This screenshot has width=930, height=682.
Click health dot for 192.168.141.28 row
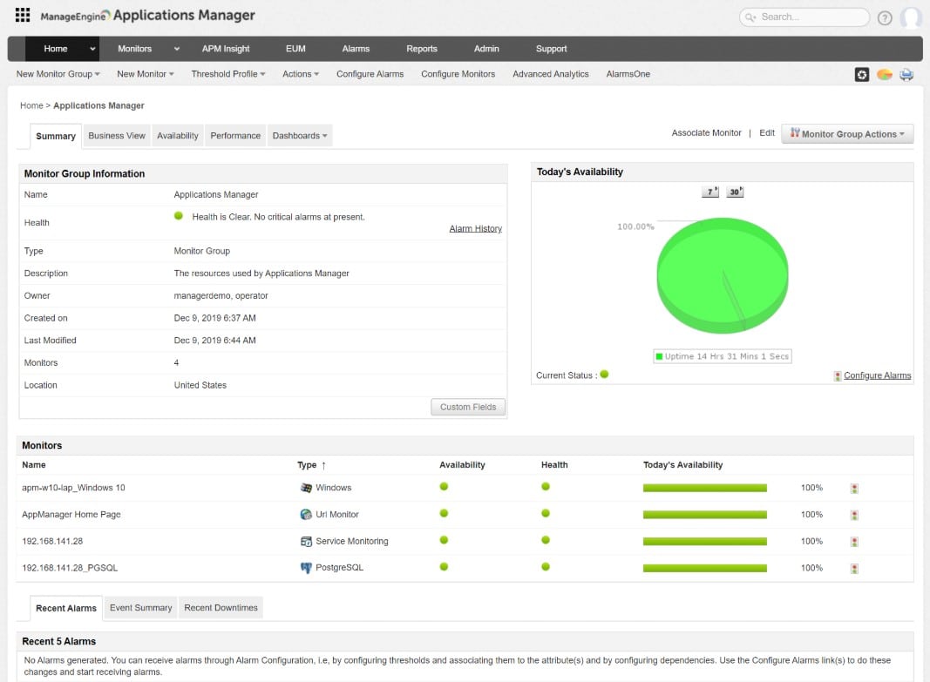[546, 540]
